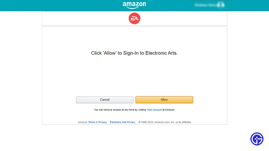Allow sign-in with the orange Allow button

point(164,100)
